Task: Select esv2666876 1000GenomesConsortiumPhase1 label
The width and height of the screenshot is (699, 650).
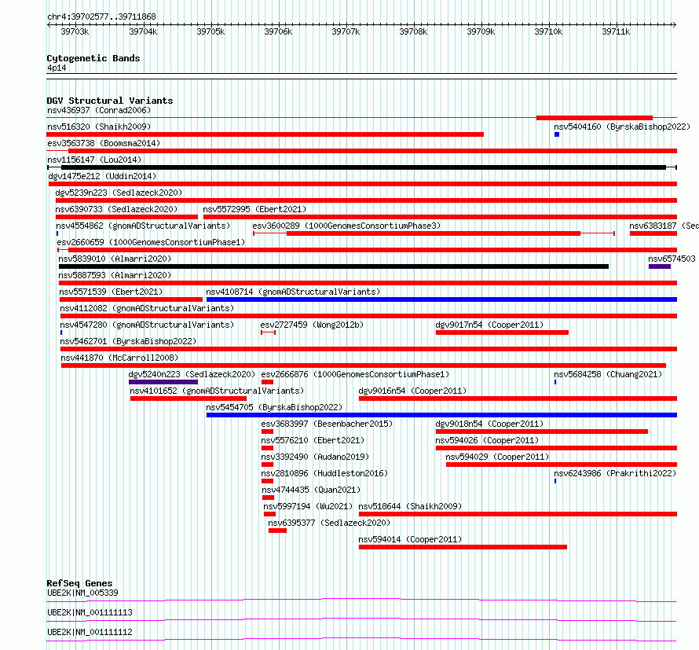Action: point(355,374)
